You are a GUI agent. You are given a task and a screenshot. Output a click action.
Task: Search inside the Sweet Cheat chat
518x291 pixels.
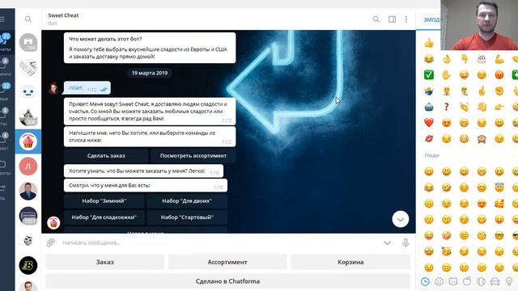pyautogui.click(x=376, y=19)
